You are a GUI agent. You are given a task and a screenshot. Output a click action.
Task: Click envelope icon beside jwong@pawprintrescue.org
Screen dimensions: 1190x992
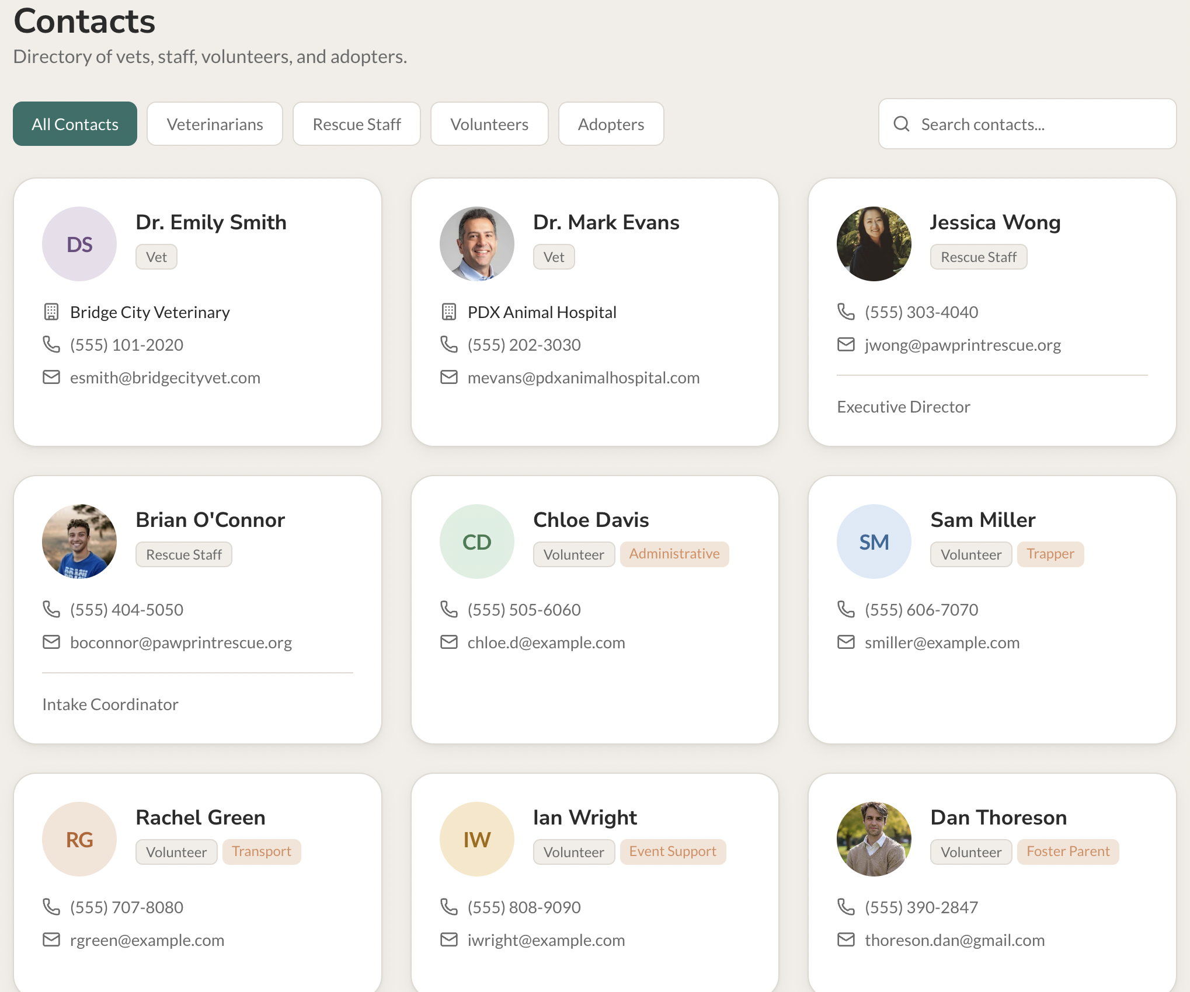coord(845,344)
